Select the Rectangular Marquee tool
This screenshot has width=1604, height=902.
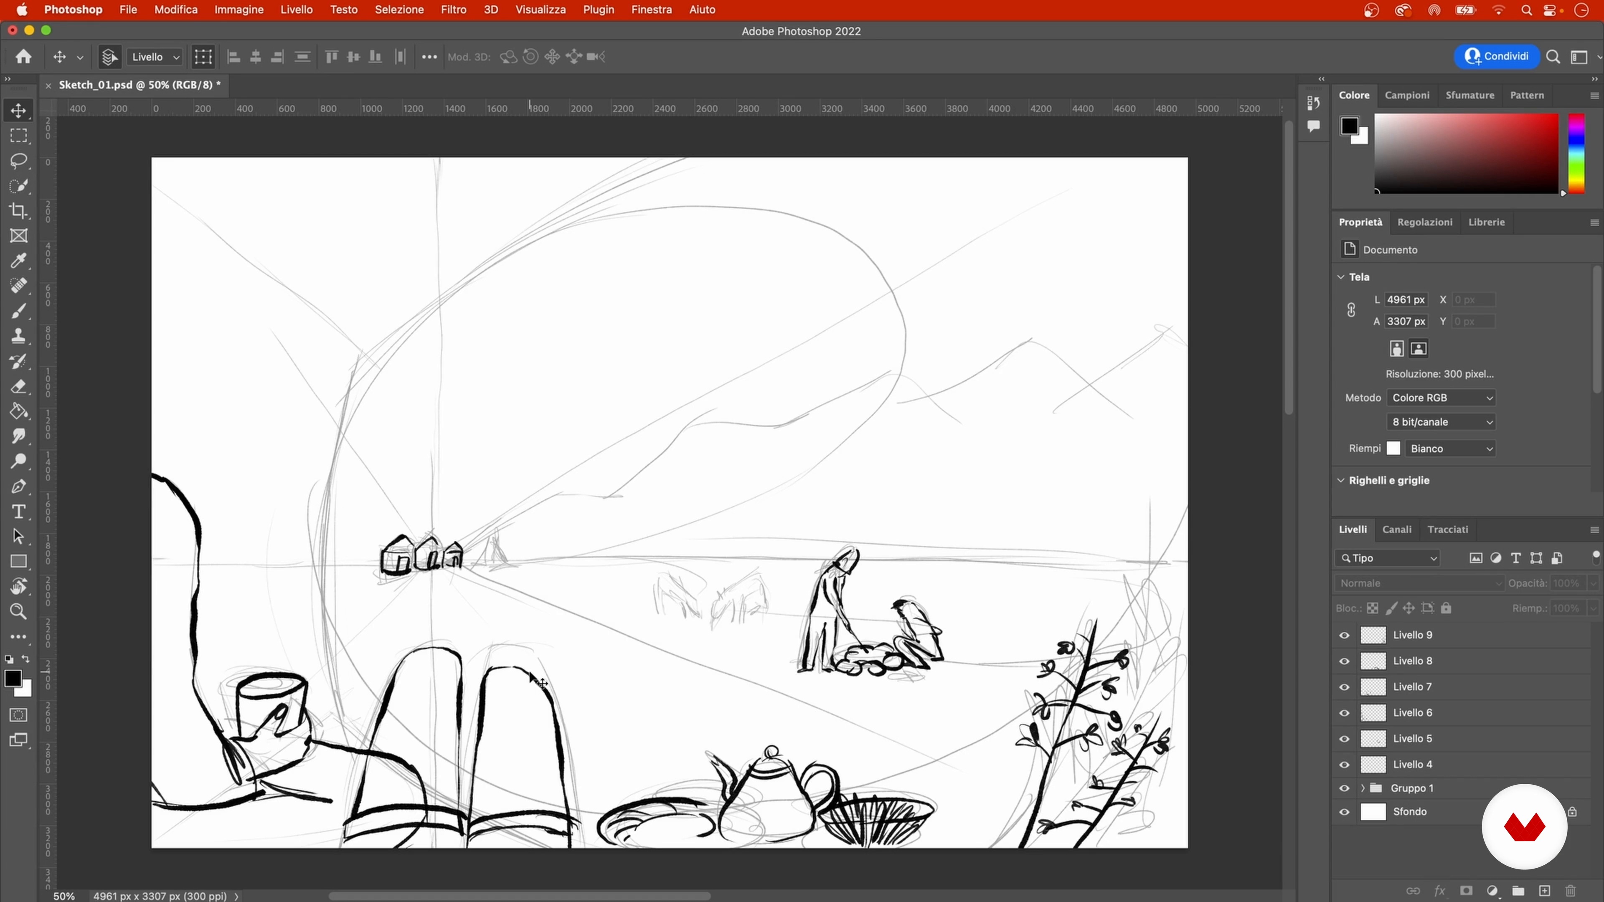click(18, 136)
